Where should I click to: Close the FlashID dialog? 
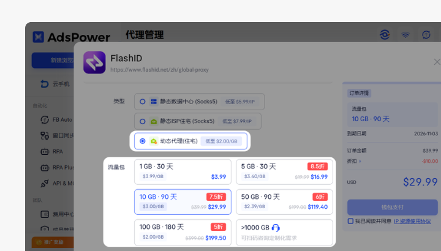pos(437,62)
